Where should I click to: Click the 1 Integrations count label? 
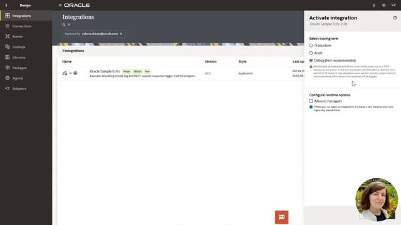(x=73, y=51)
